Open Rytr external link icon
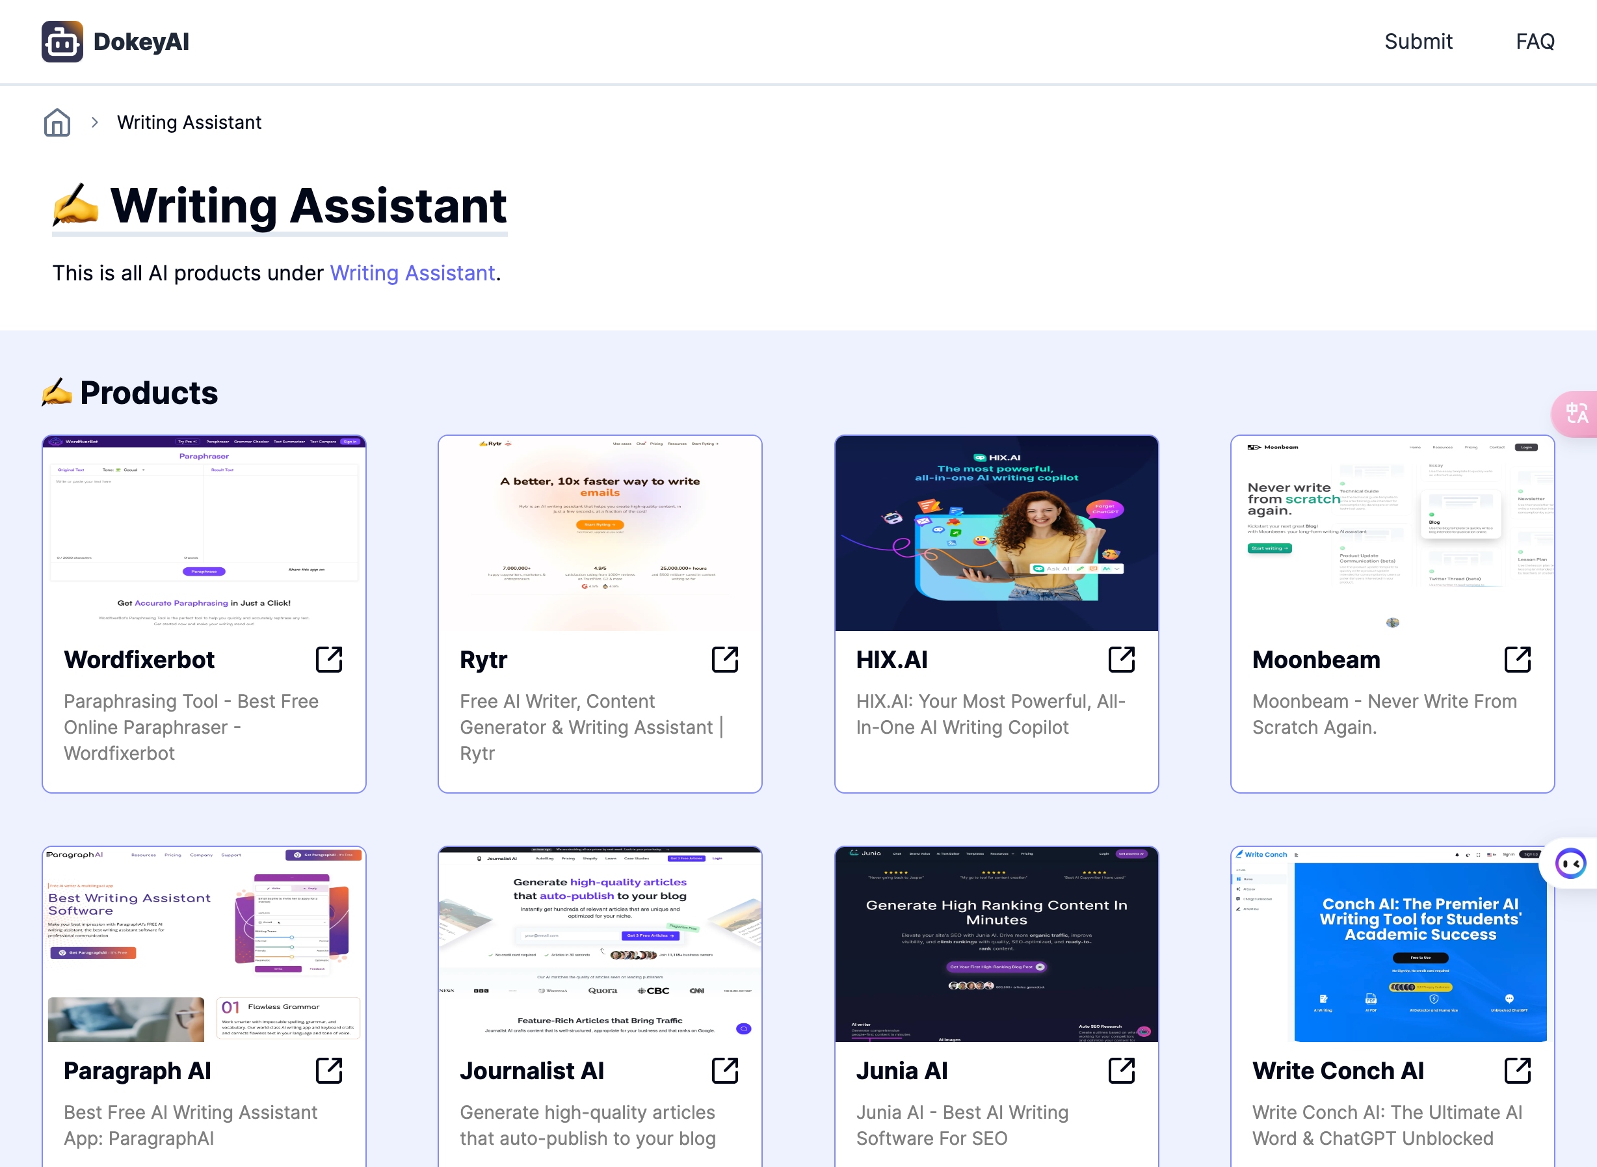The height and width of the screenshot is (1167, 1597). (x=725, y=659)
